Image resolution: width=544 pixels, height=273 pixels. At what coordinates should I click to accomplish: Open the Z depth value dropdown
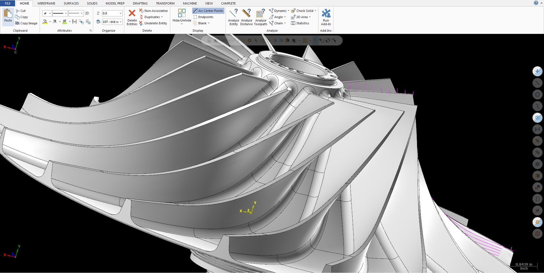tap(120, 13)
